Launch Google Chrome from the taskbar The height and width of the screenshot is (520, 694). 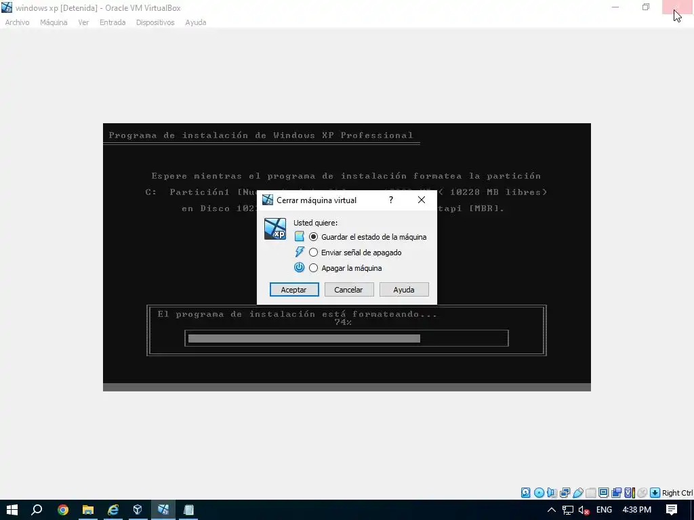click(x=63, y=510)
